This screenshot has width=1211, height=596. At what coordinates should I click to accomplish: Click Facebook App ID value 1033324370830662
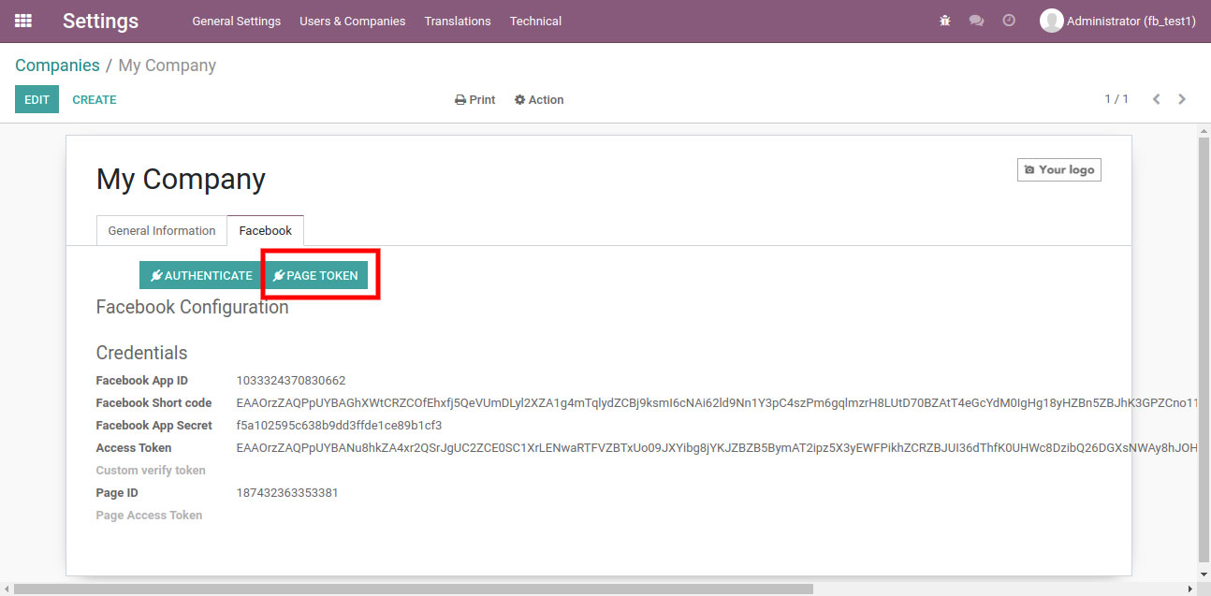pos(291,381)
